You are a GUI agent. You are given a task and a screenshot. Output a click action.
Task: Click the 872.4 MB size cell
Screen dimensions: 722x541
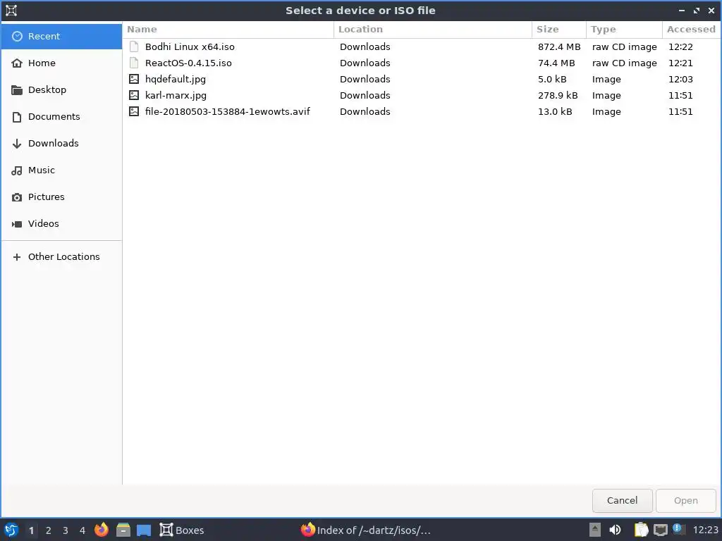point(559,47)
